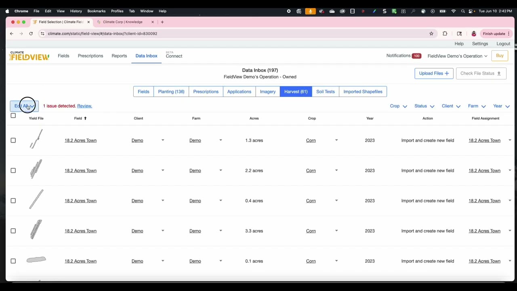Bookmark page with star icon
The image size is (517, 291).
click(x=431, y=34)
